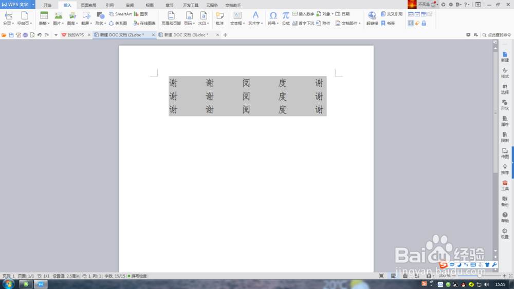514x289 pixels.
Task: Open the taskbar volume icon
Action: pyautogui.click(x=487, y=284)
